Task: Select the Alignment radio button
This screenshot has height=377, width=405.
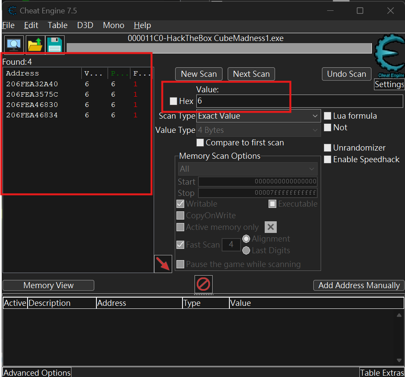Action: point(246,239)
